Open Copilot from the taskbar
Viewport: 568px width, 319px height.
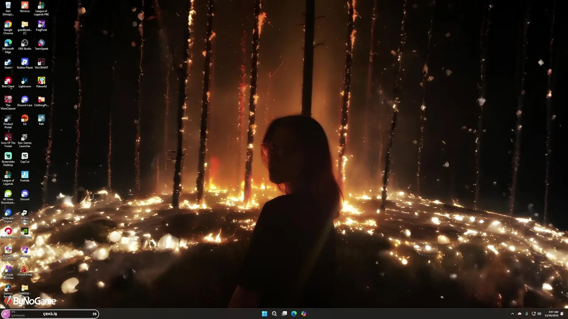click(x=304, y=314)
